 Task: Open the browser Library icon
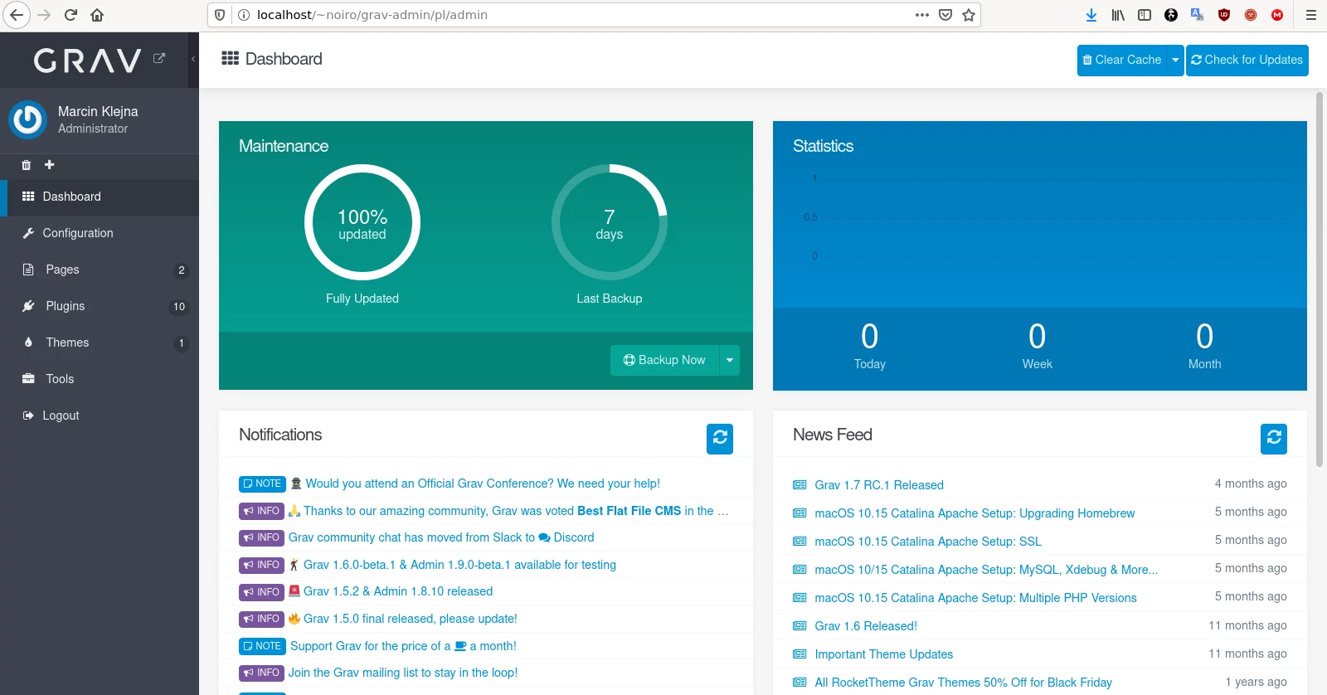[1118, 15]
